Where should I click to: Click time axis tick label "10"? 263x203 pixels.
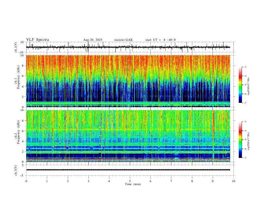click(x=233, y=181)
